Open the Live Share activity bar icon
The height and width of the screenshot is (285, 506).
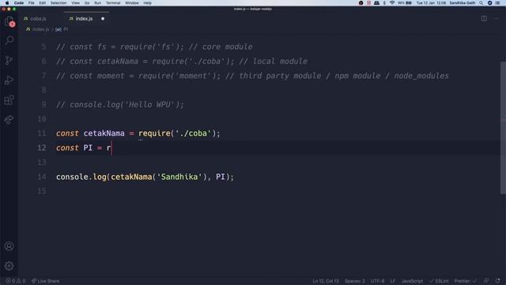pos(9,120)
